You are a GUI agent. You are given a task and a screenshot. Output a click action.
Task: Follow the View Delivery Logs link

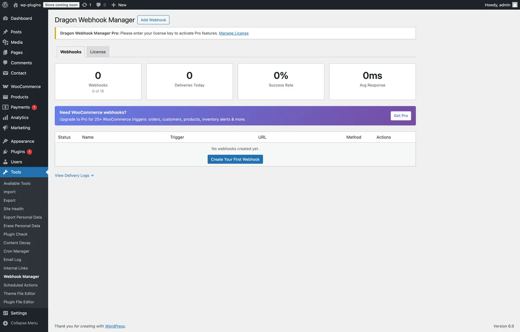click(x=74, y=175)
